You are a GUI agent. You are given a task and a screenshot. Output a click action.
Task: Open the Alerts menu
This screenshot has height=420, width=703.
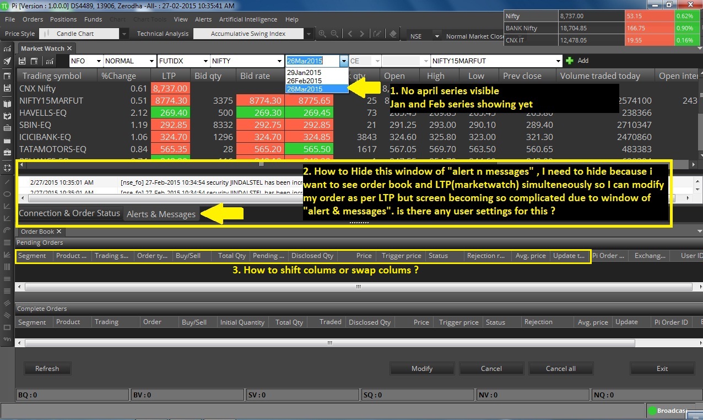[x=203, y=19]
